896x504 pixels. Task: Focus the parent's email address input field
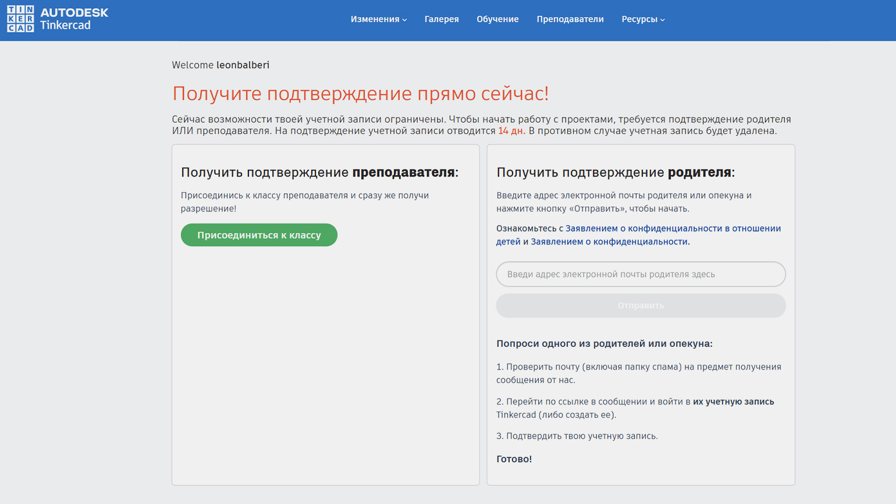pyautogui.click(x=641, y=274)
